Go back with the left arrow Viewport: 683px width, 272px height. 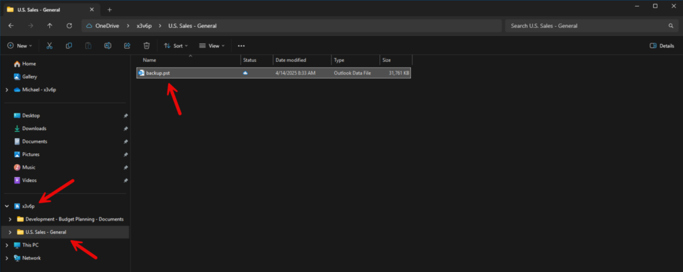[x=11, y=26]
